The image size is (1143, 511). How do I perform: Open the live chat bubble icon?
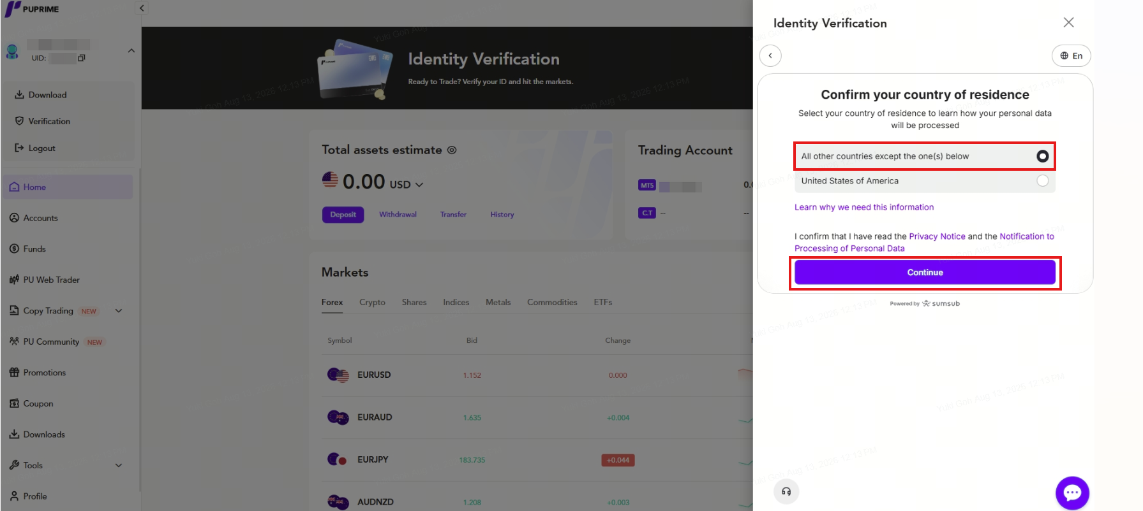coord(1072,493)
